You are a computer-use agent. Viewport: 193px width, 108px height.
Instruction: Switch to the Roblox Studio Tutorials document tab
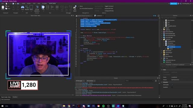tap(84, 16)
